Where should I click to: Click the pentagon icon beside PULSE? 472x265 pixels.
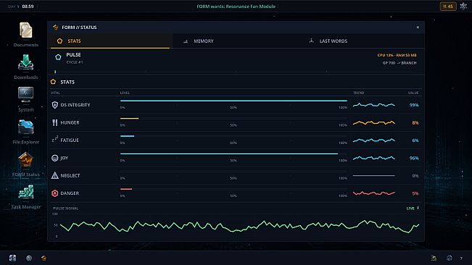pyautogui.click(x=58, y=57)
